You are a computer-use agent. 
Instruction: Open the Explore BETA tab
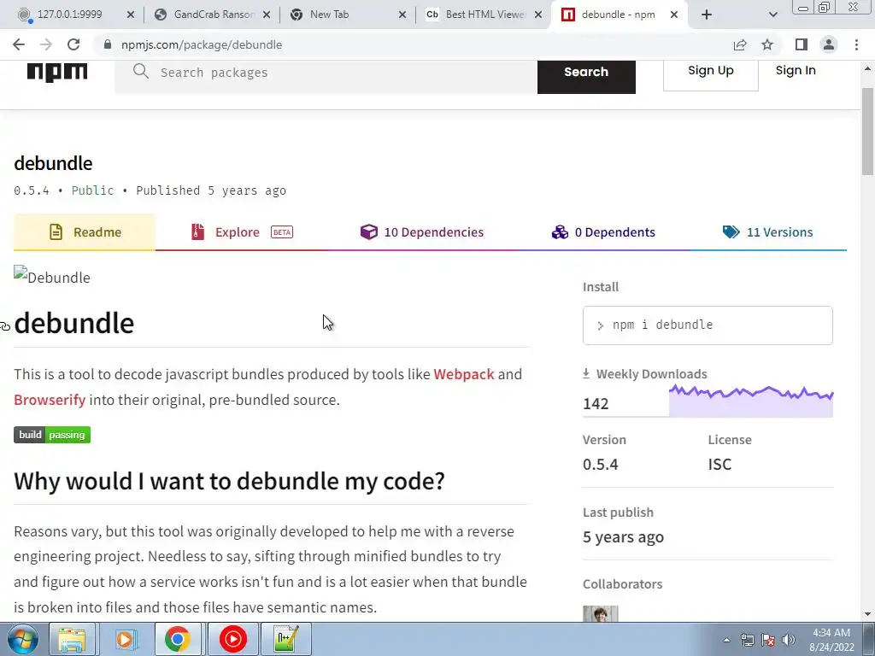[x=242, y=232]
